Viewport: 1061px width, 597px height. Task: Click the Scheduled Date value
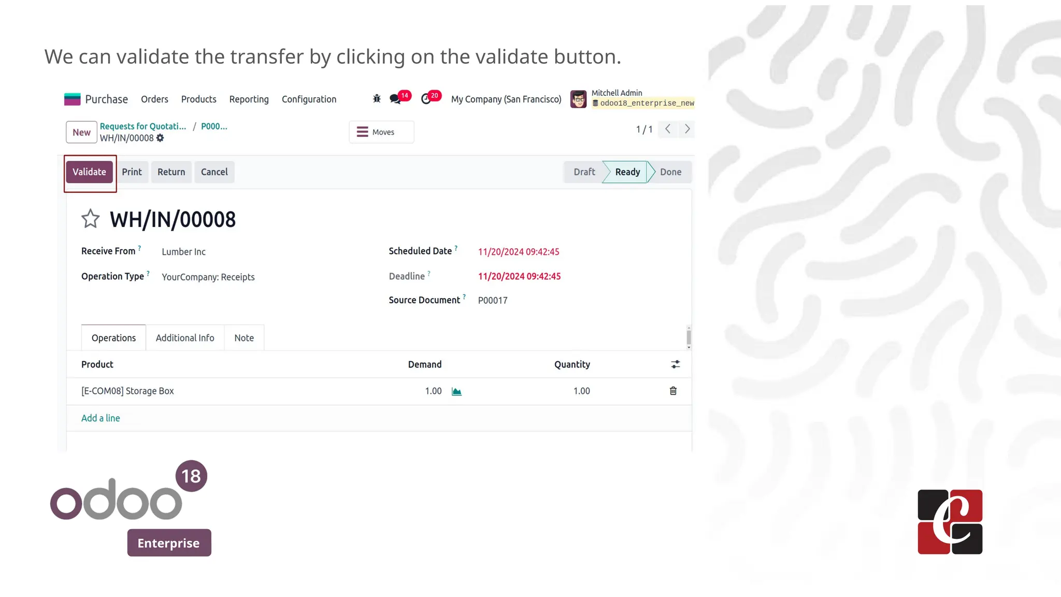(519, 252)
